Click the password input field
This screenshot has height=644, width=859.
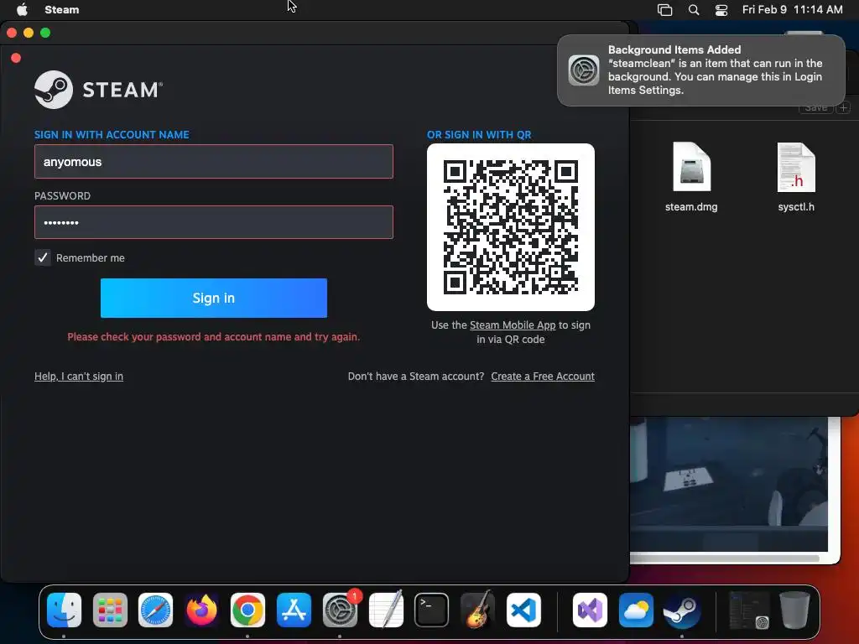pyautogui.click(x=214, y=222)
